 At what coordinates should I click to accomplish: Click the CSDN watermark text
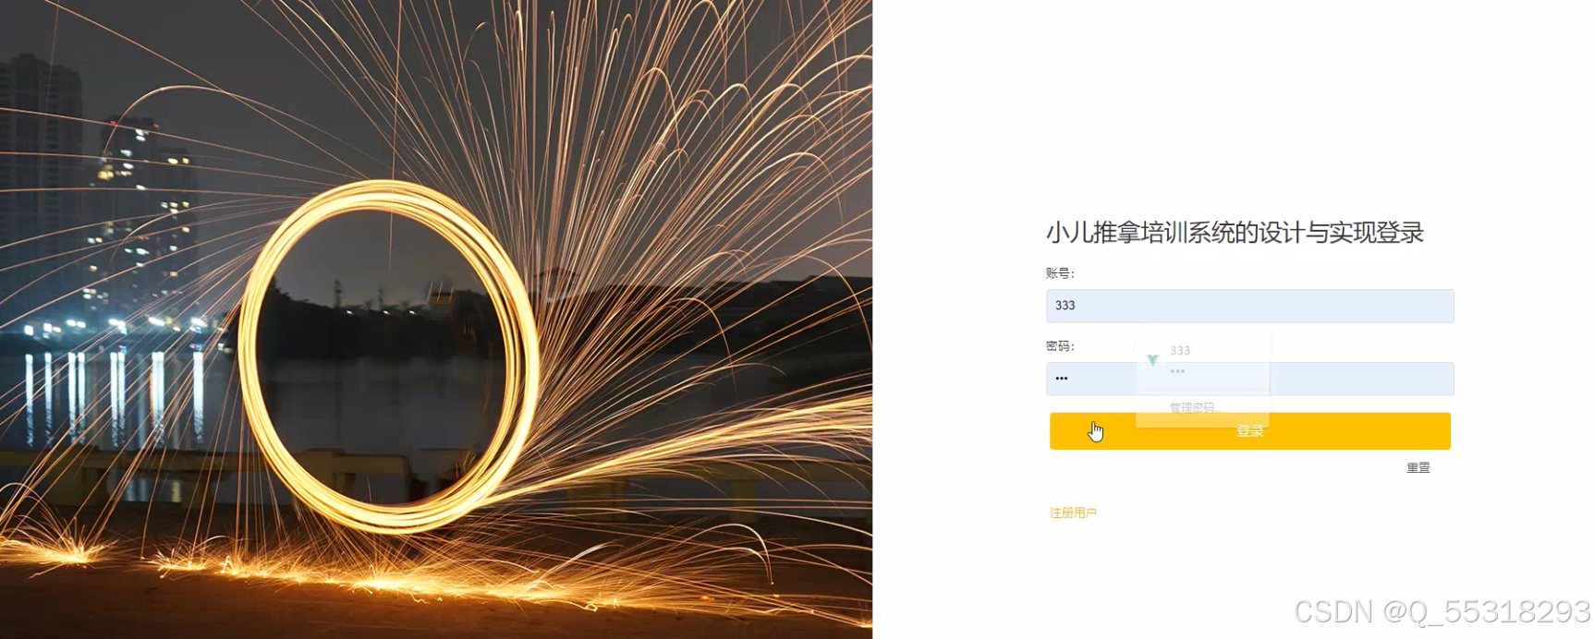[x=1442, y=611]
